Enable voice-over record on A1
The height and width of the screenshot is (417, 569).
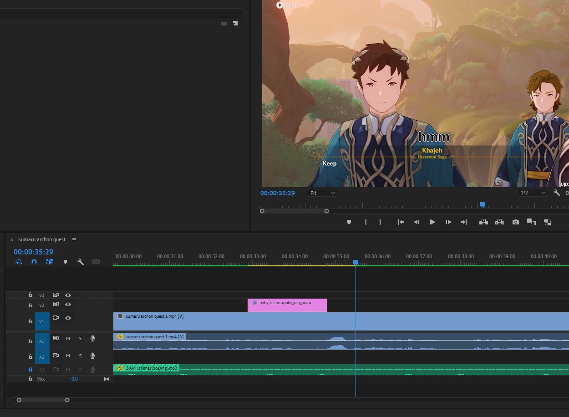tap(93, 338)
